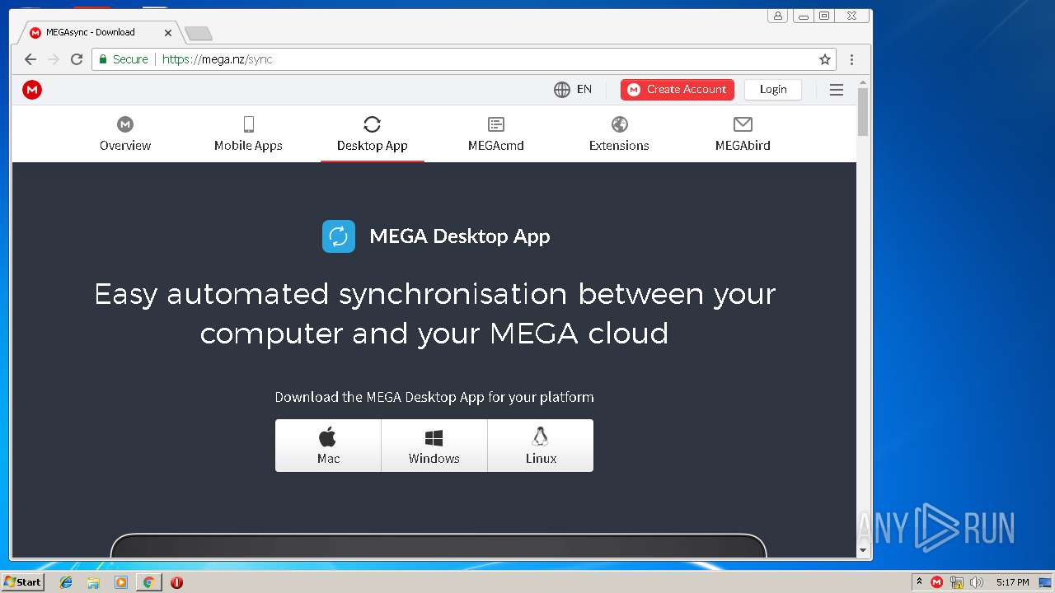
Task: Open the Extensions tab
Action: tap(619, 134)
